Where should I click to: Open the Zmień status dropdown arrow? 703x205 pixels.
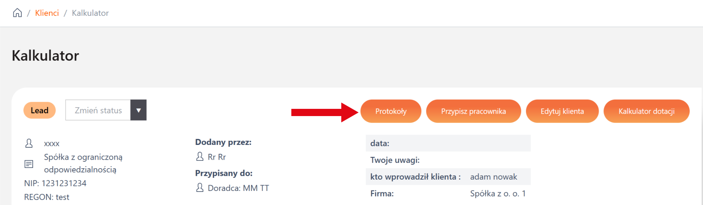click(138, 110)
